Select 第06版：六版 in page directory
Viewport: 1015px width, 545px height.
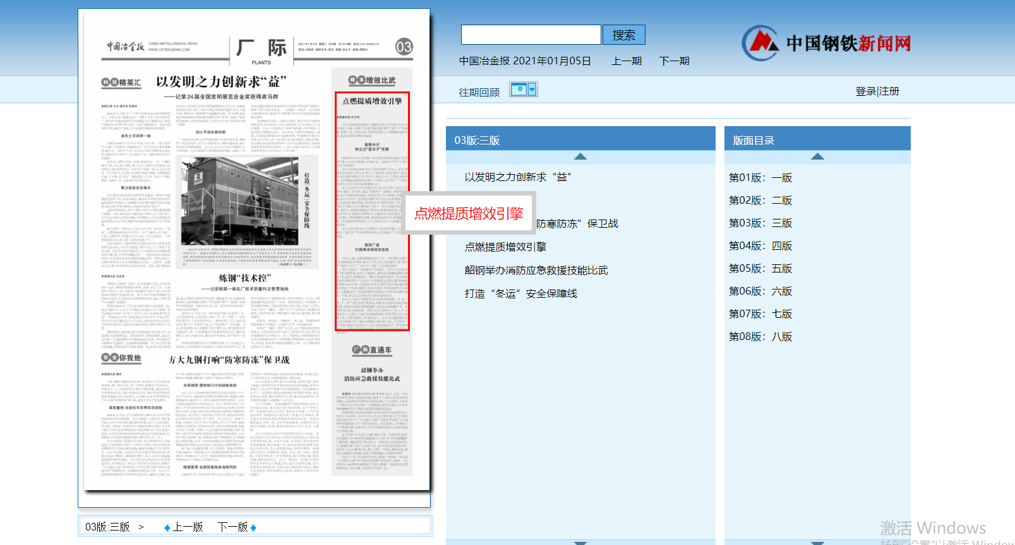point(760,291)
